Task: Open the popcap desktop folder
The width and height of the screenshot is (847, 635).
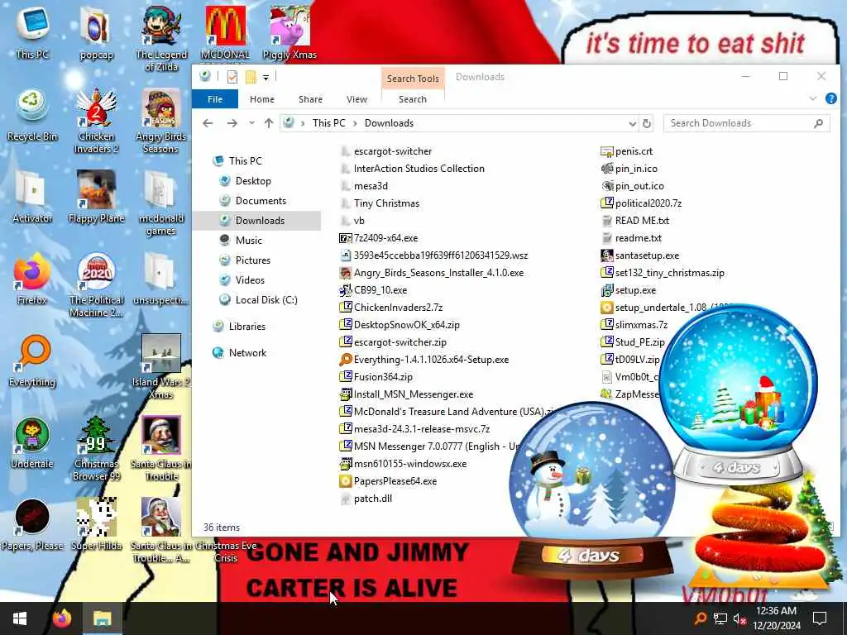Action: 96,32
